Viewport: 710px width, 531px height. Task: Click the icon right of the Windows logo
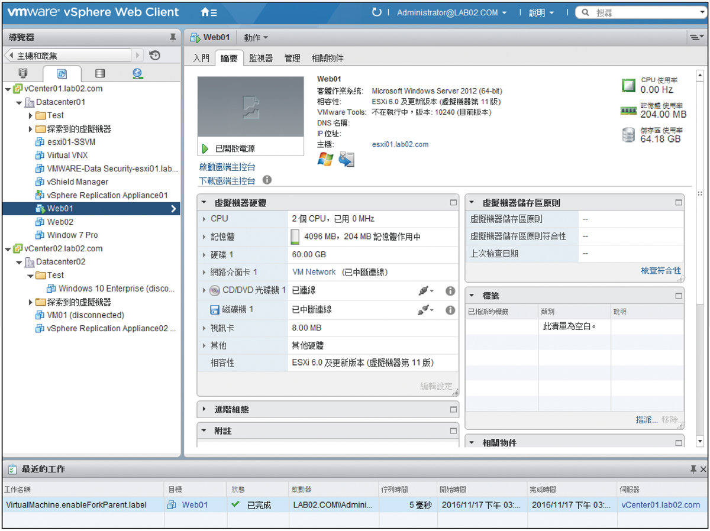(347, 159)
